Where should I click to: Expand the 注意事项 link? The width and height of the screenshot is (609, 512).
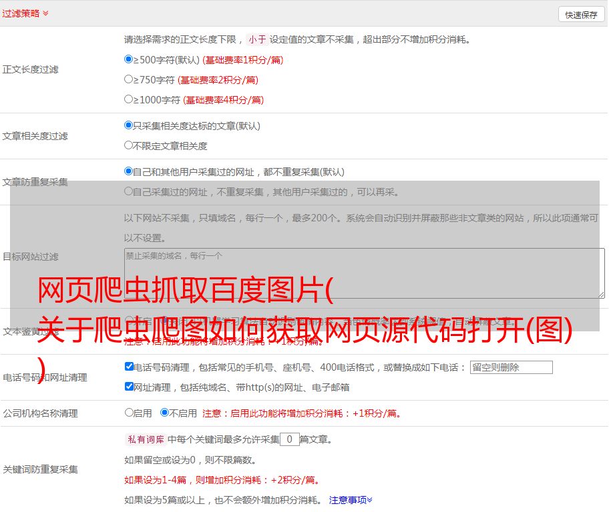(x=351, y=500)
